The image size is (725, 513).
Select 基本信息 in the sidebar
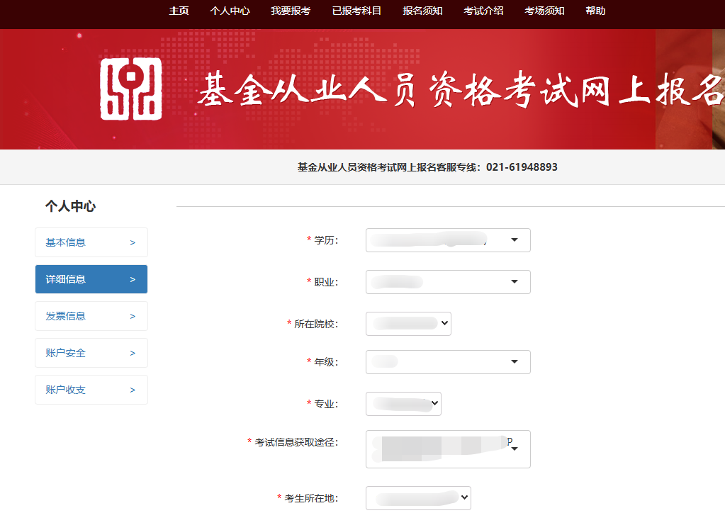91,242
